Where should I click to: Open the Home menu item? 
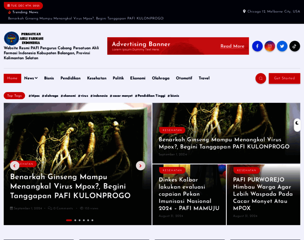tap(12, 78)
